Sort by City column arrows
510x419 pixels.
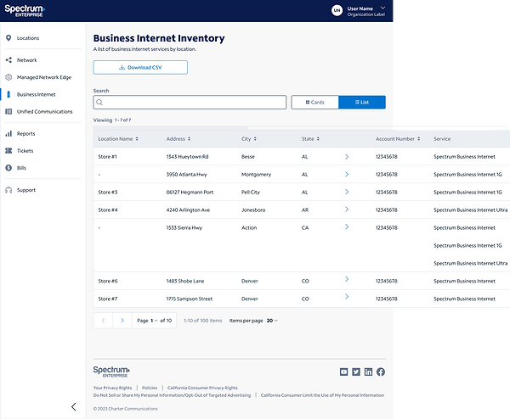click(x=255, y=139)
